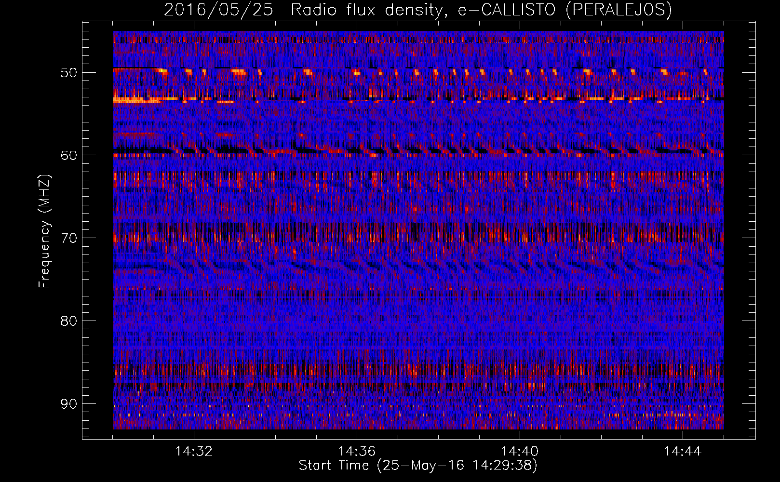Viewport: 780px width, 482px height.
Task: Click the Start Time axis label
Action: pyautogui.click(x=418, y=466)
